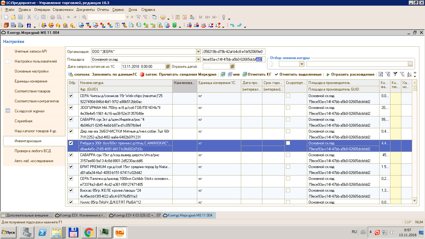
Task: Switch to "Контур.EDI. Изменения в т..." window tab
Action: (81, 215)
